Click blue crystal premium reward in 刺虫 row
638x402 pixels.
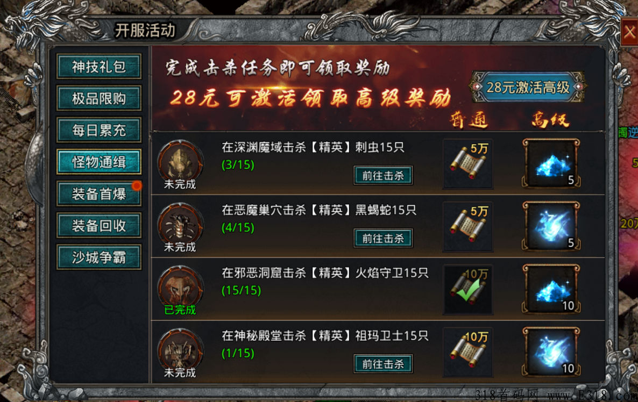[x=551, y=163]
